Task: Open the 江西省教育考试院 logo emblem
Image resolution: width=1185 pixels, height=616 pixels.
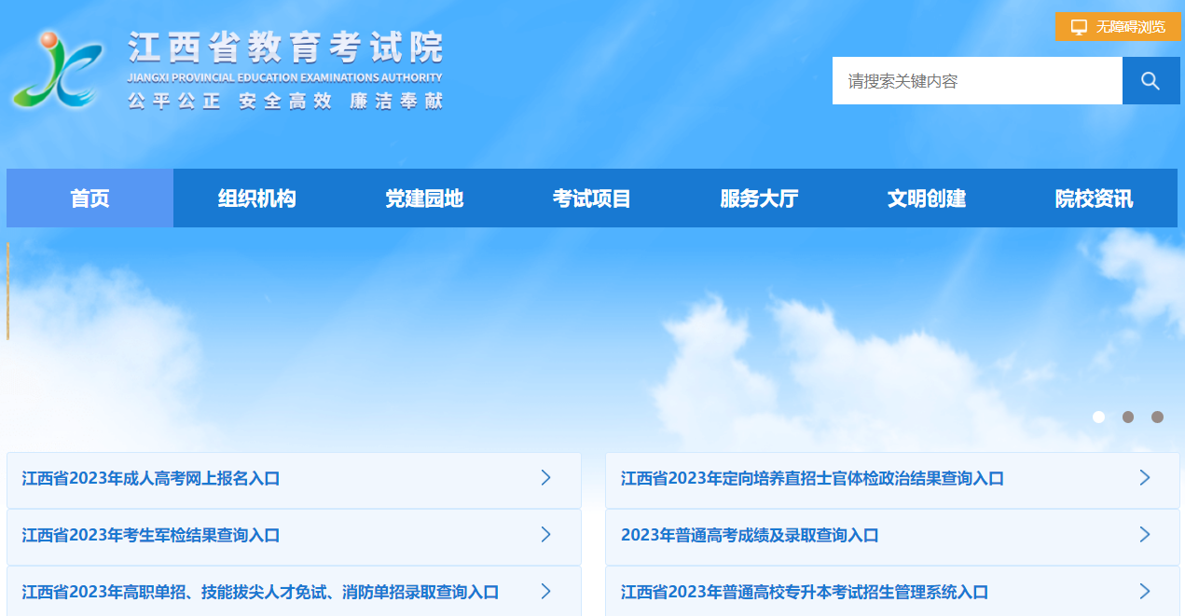Action: pos(58,69)
